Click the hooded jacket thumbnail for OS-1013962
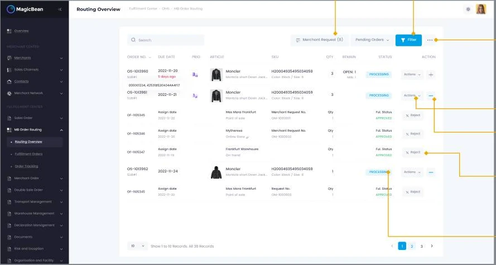Image resolution: width=496 pixels, height=265 pixels. click(x=216, y=172)
